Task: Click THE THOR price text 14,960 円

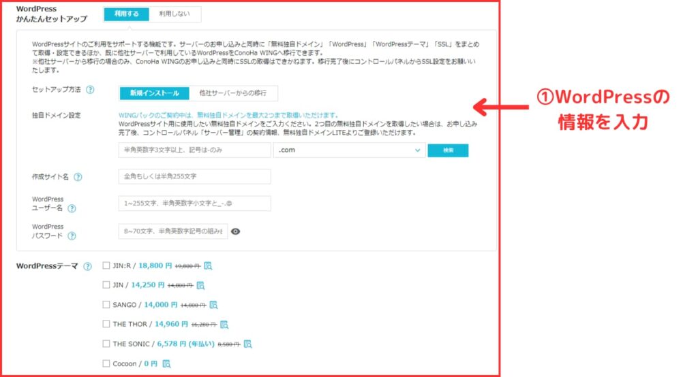Action: click(171, 324)
